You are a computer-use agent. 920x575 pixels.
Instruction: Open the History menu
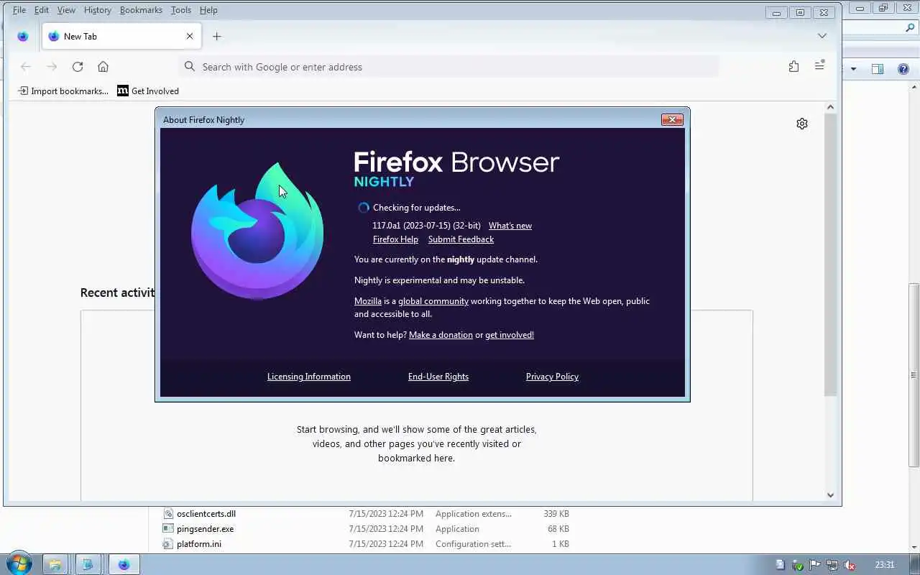[97, 10]
